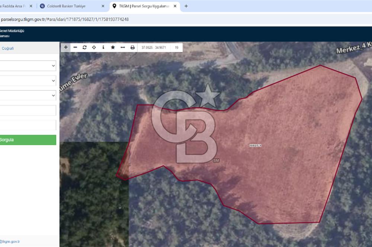This screenshot has width=372, height=247.
Task: Close the Fadılda Arsa tab
Action: (x=31, y=6)
